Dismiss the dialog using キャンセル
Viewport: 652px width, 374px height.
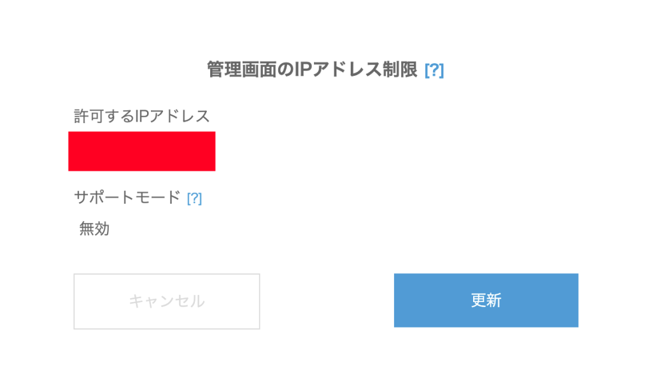[x=167, y=301]
